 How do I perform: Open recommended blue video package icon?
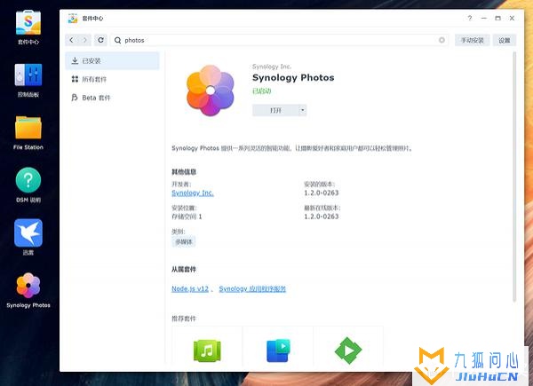[x=278, y=351]
